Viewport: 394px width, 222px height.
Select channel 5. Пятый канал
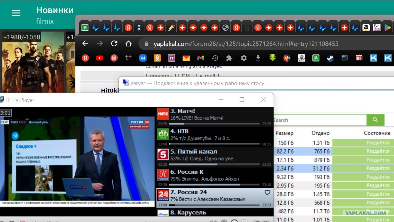pos(215,157)
